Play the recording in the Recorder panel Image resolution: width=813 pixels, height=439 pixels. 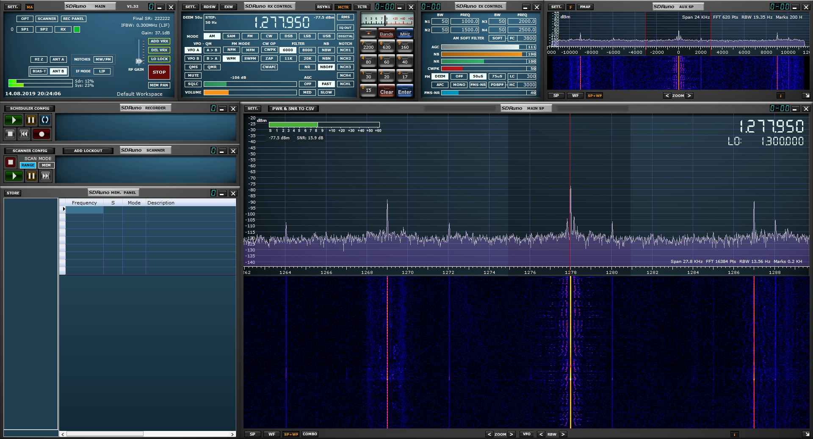click(14, 120)
